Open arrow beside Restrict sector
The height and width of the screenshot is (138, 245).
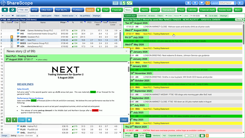tap(76, 16)
